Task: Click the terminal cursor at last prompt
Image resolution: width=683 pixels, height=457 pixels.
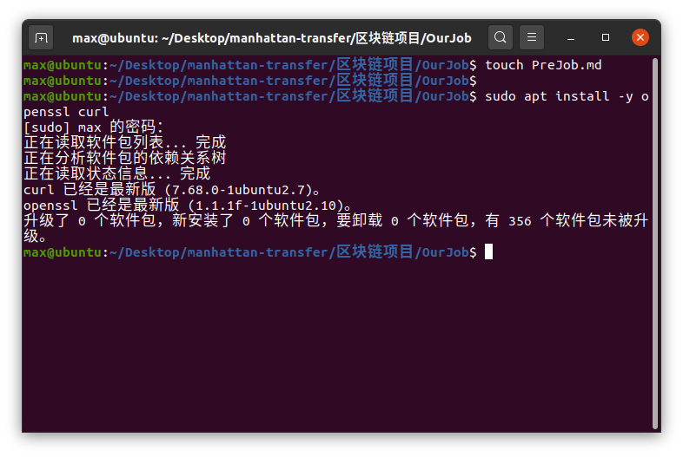Action: tap(488, 251)
